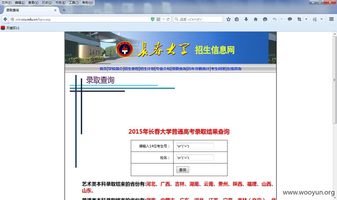Open the 考生问答 navigation link

[x=218, y=69]
